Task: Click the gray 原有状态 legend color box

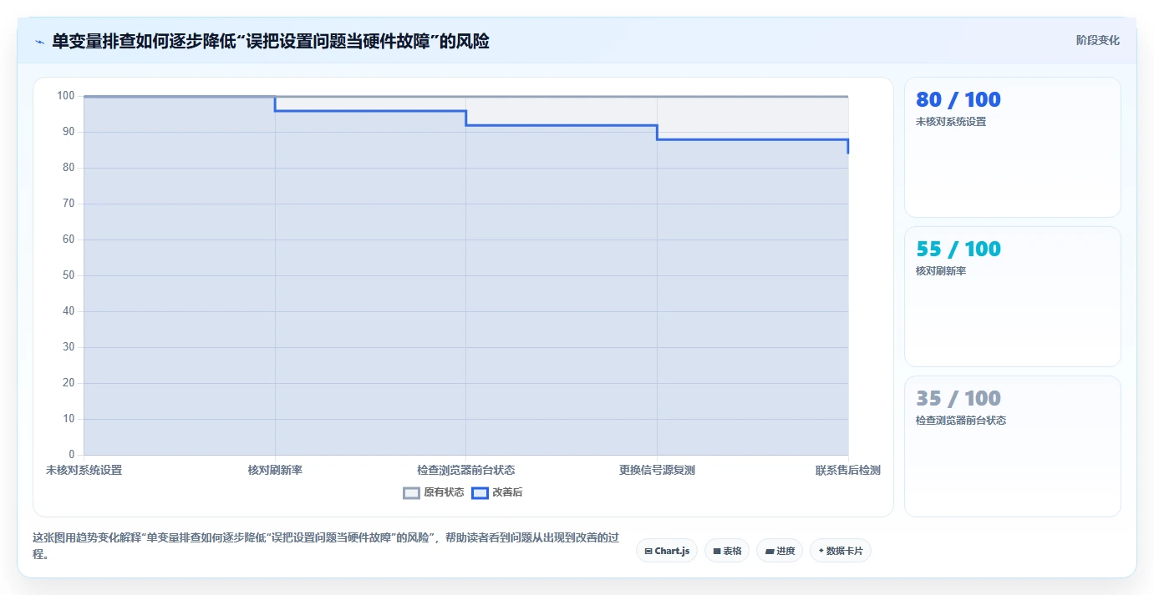Action: 411,492
